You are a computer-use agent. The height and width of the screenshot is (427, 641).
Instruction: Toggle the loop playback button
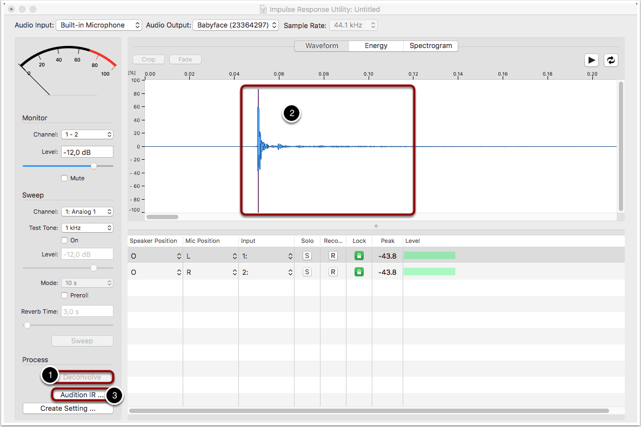pos(611,60)
